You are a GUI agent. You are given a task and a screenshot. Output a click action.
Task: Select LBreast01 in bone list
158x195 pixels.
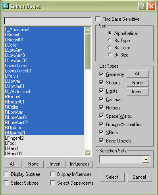(44, 40)
